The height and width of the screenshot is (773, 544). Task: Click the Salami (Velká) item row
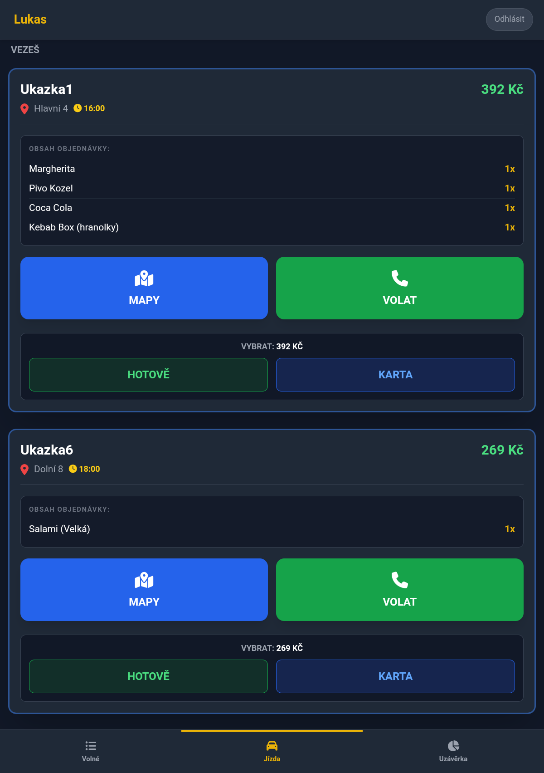[272, 529]
